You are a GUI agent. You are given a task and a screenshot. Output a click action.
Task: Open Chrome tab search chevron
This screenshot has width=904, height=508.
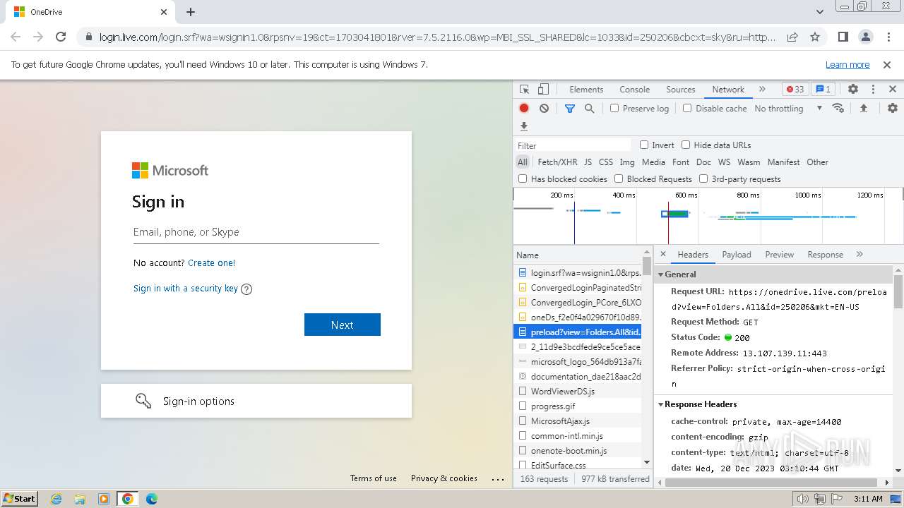pos(819,12)
